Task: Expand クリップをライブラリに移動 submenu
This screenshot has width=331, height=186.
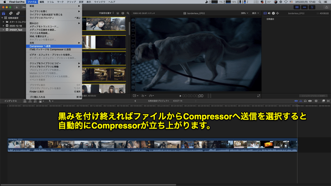Action: tap(54, 67)
